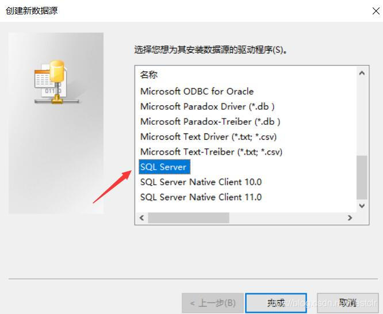Image resolution: width=383 pixels, height=314 pixels.
Task: Choose Microsoft Paradox-Treiber (*.db) driver
Action: click(210, 122)
